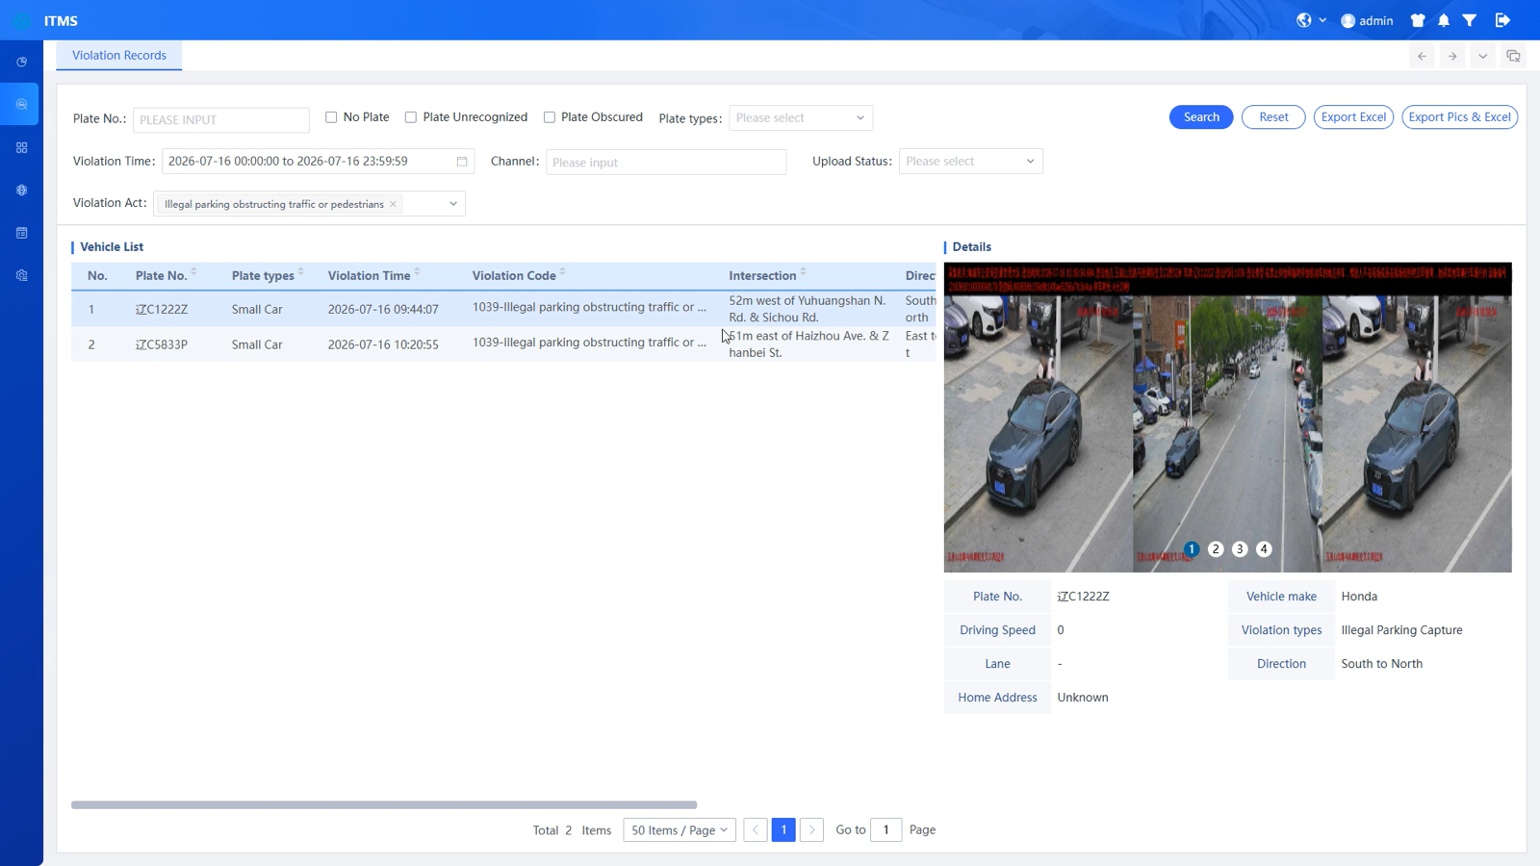The image size is (1540, 866).
Task: Click the logout icon in top bar
Action: 1502,20
